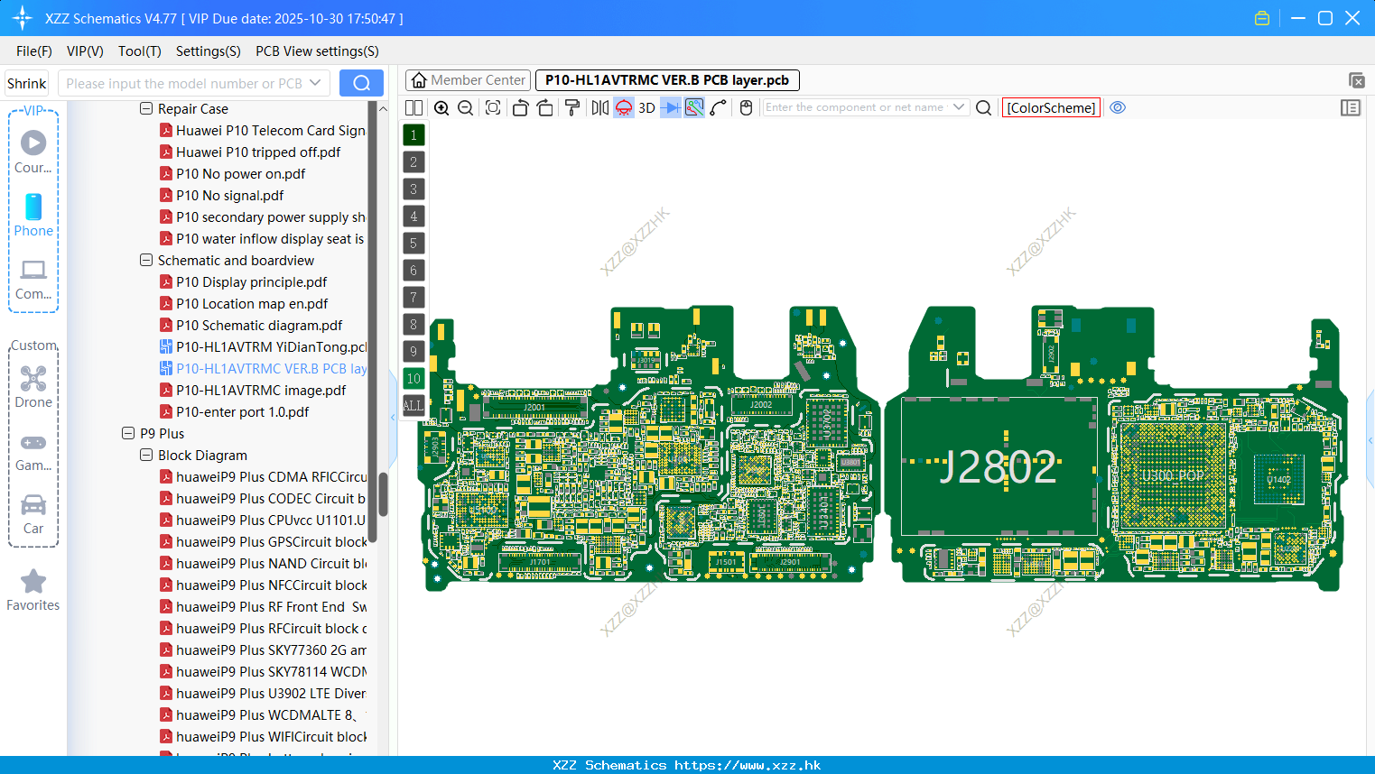Select the Car category icon
The image size is (1375, 774).
tap(33, 514)
